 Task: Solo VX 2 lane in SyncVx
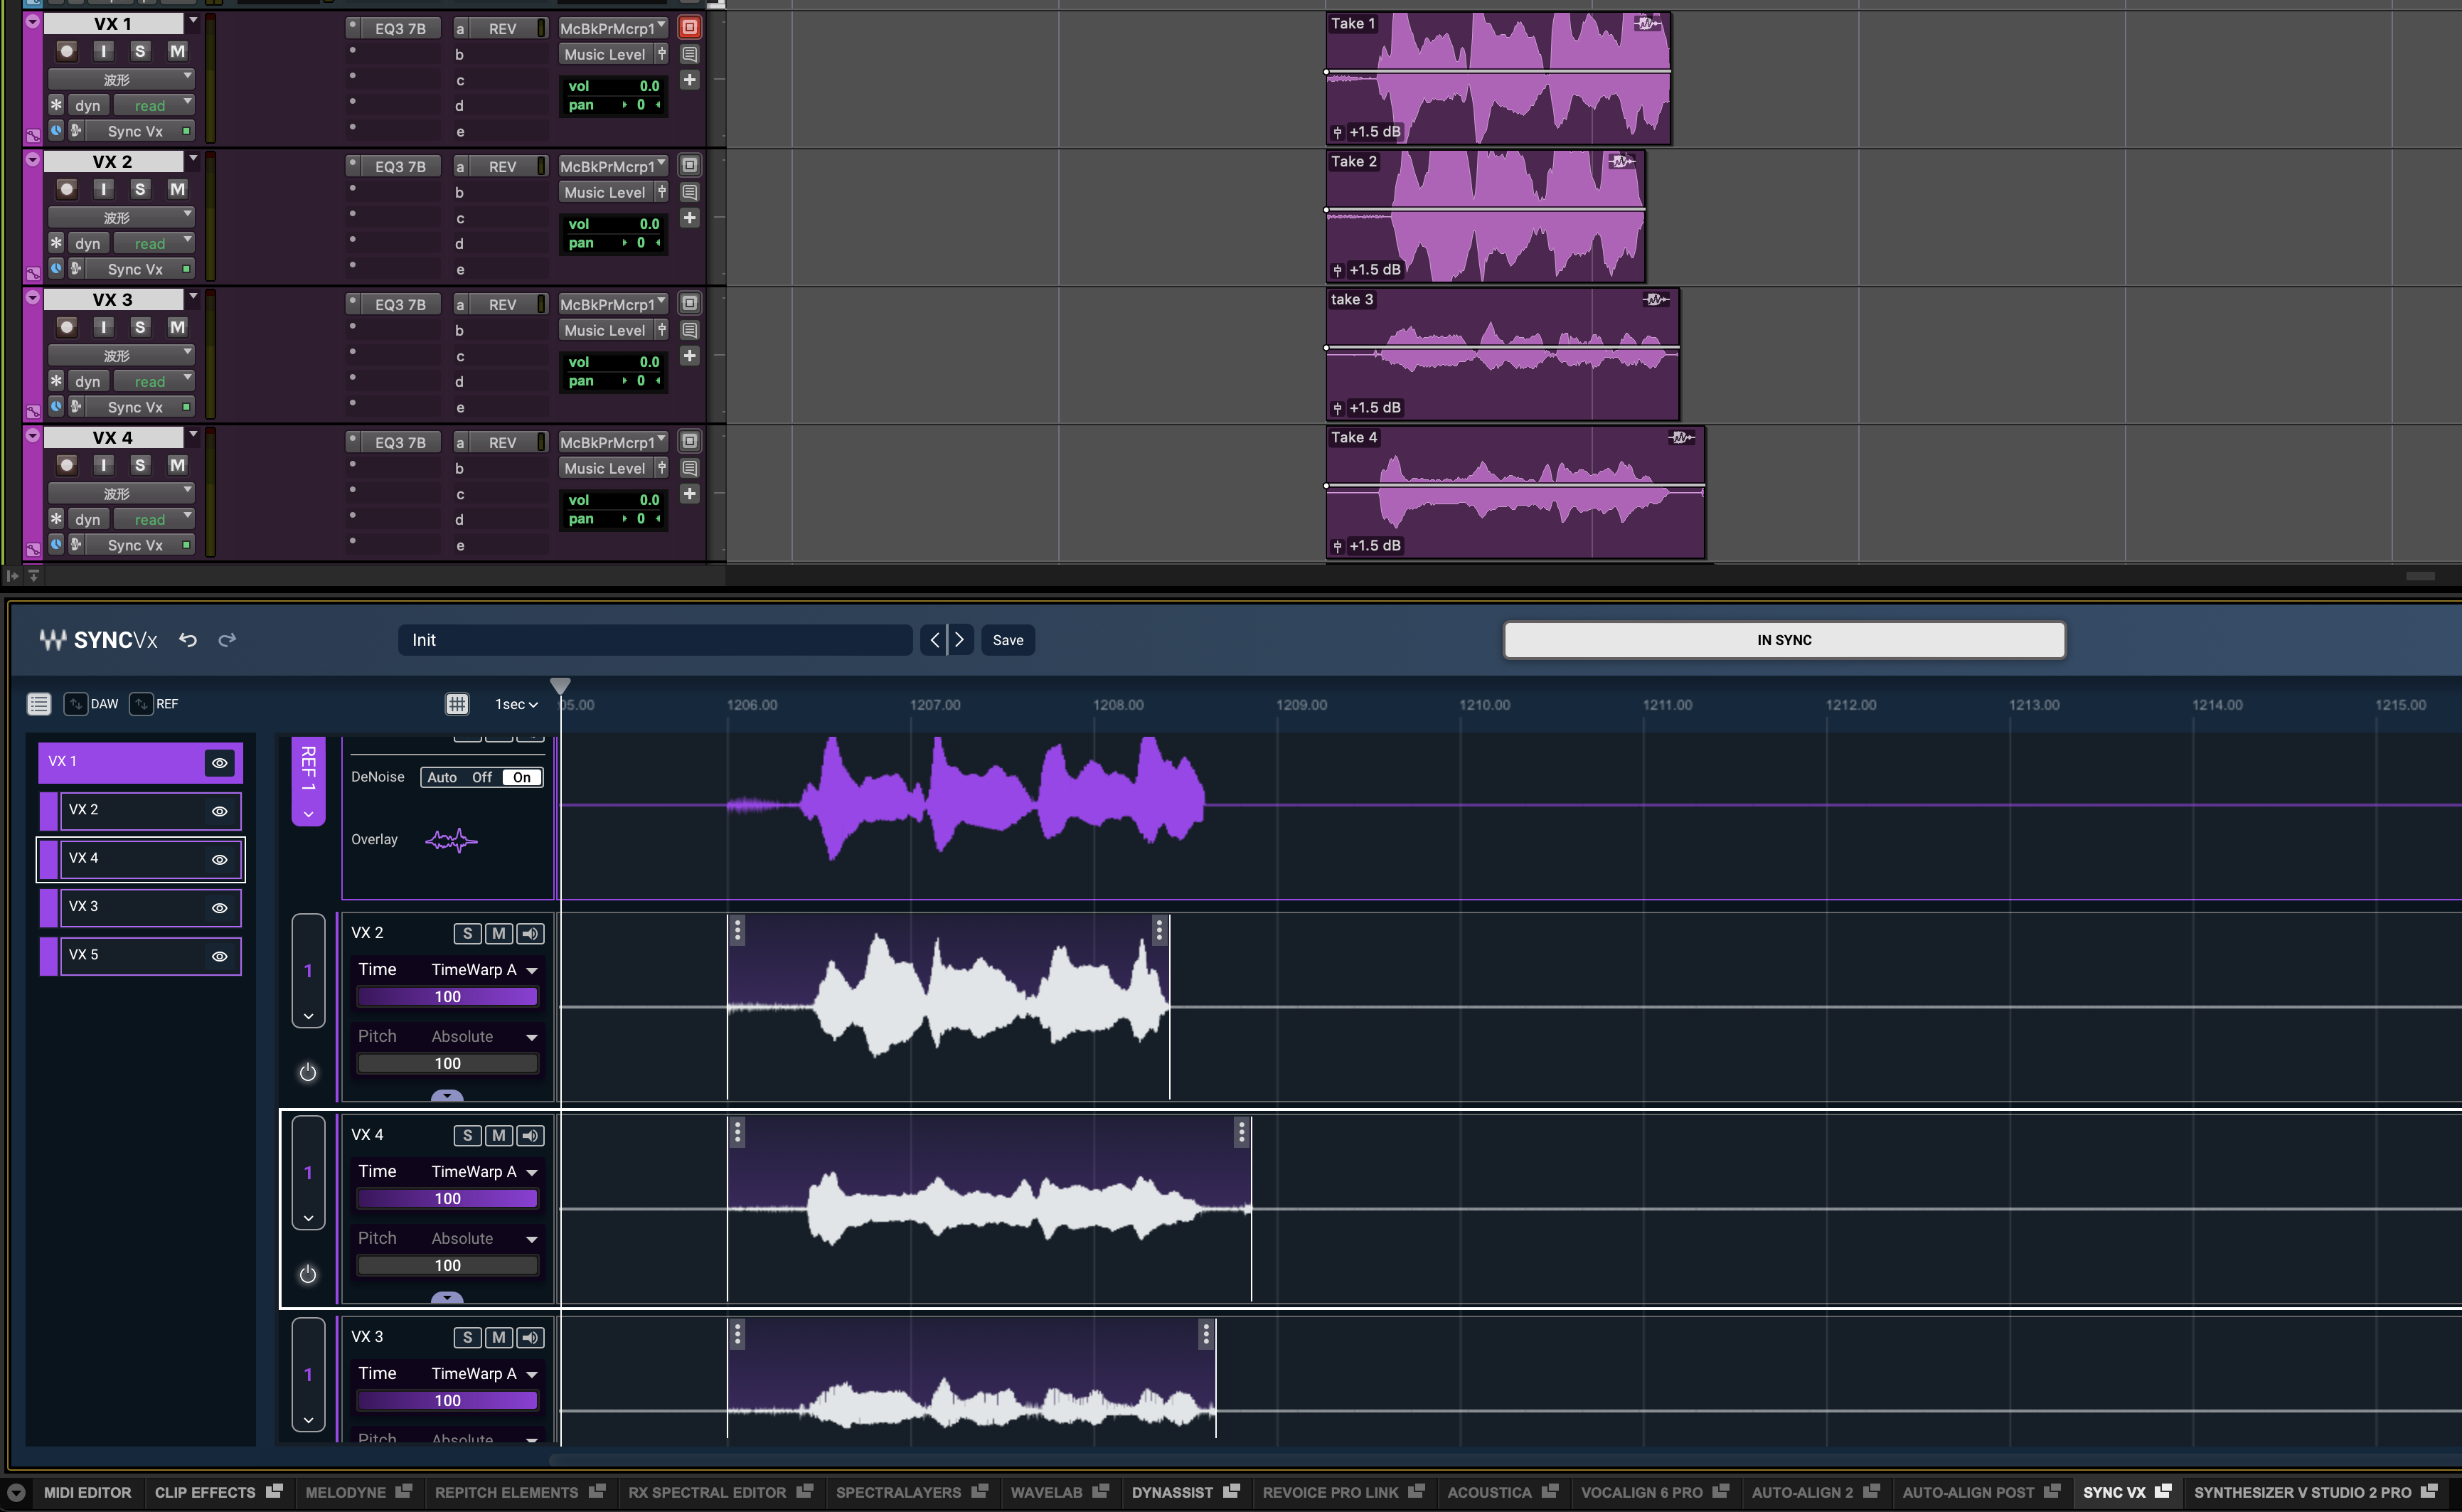(x=467, y=934)
